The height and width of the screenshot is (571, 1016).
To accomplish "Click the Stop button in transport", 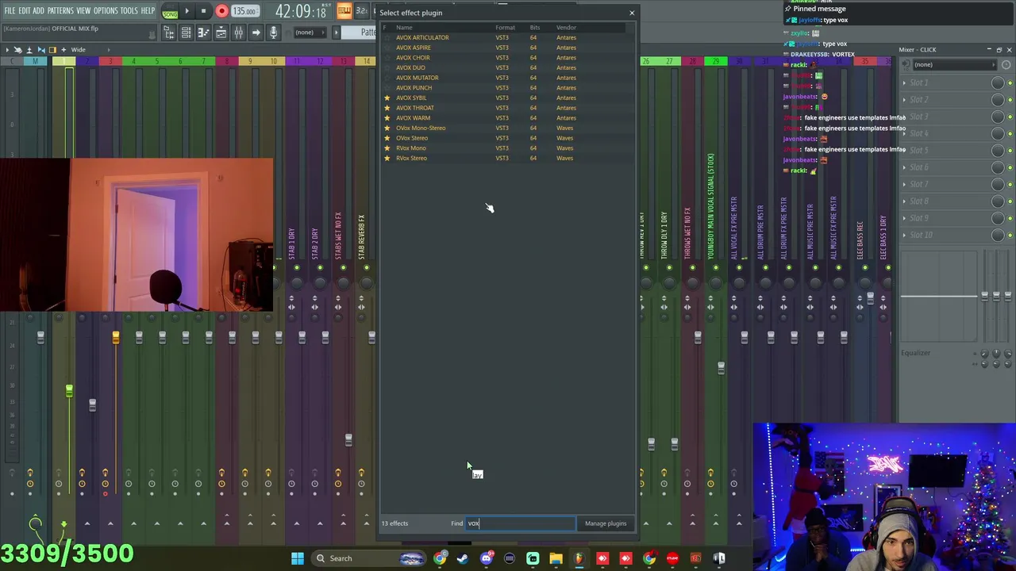I will 203,11.
